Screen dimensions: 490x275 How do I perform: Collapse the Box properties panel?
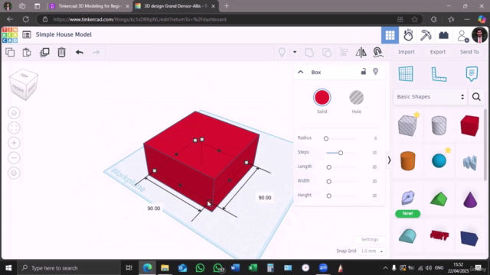pos(301,72)
